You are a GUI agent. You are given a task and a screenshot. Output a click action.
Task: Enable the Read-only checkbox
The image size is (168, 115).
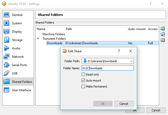83,74
